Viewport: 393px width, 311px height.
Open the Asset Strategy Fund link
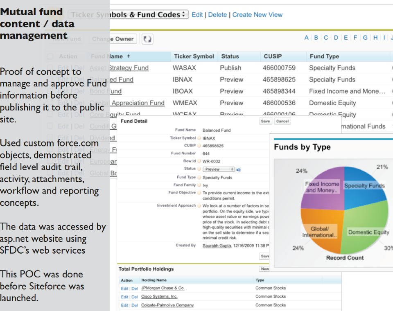pos(119,68)
